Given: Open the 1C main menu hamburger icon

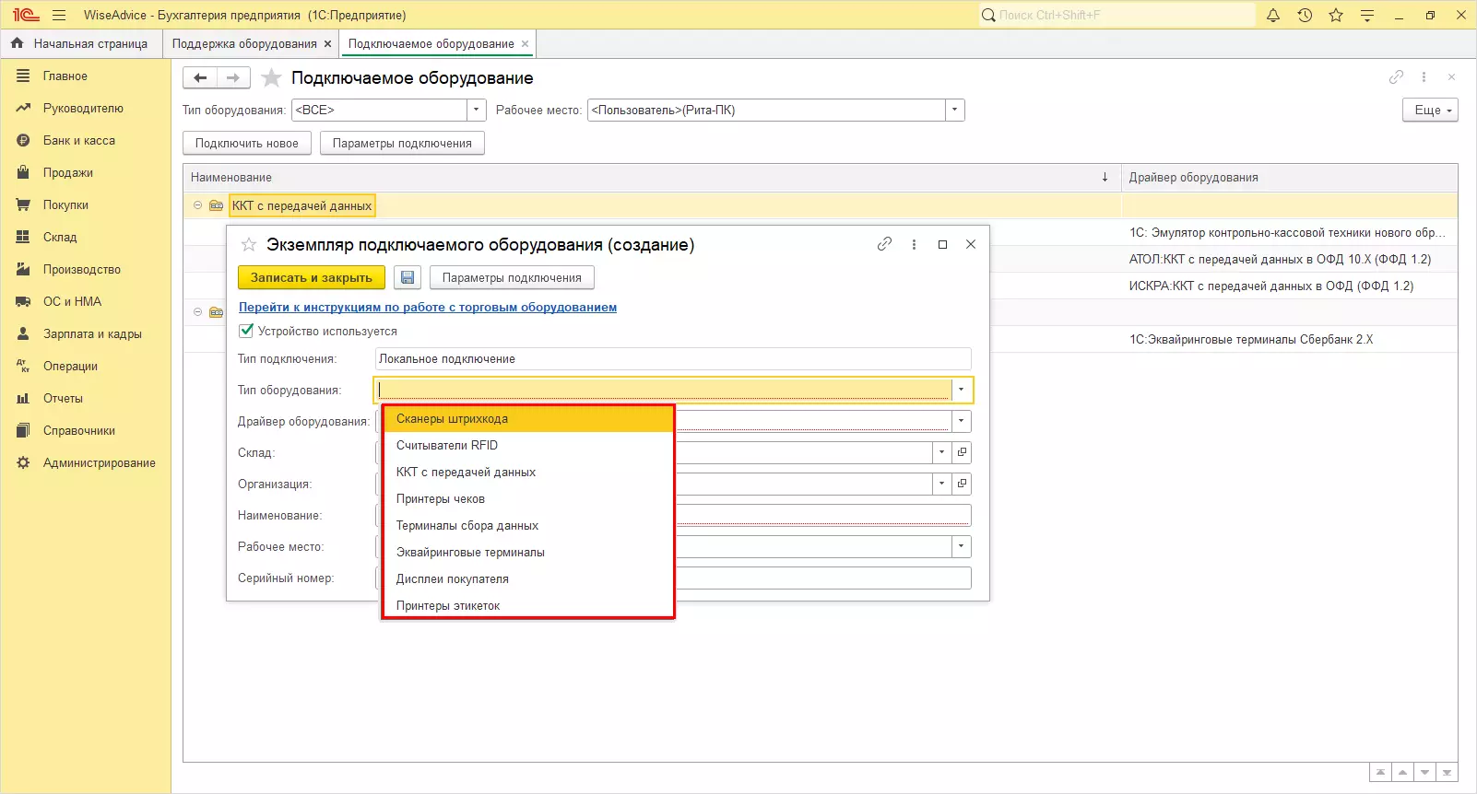Looking at the screenshot, I should [59, 15].
